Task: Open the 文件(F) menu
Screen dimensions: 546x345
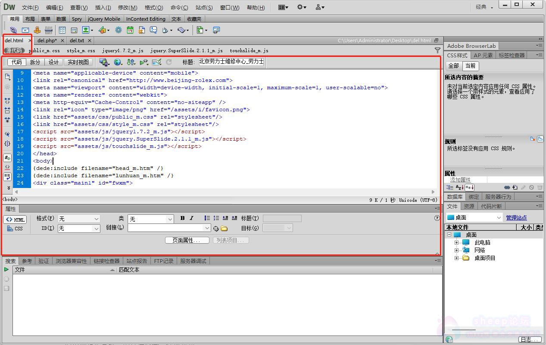Action: (30, 7)
